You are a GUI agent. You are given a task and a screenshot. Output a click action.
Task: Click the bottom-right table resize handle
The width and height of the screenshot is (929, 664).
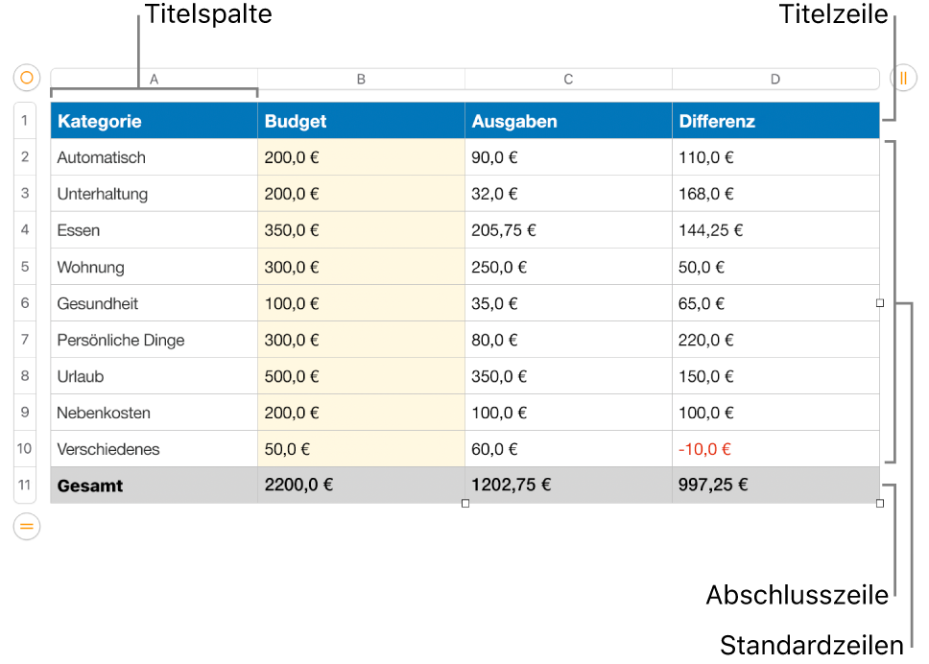[x=880, y=504]
